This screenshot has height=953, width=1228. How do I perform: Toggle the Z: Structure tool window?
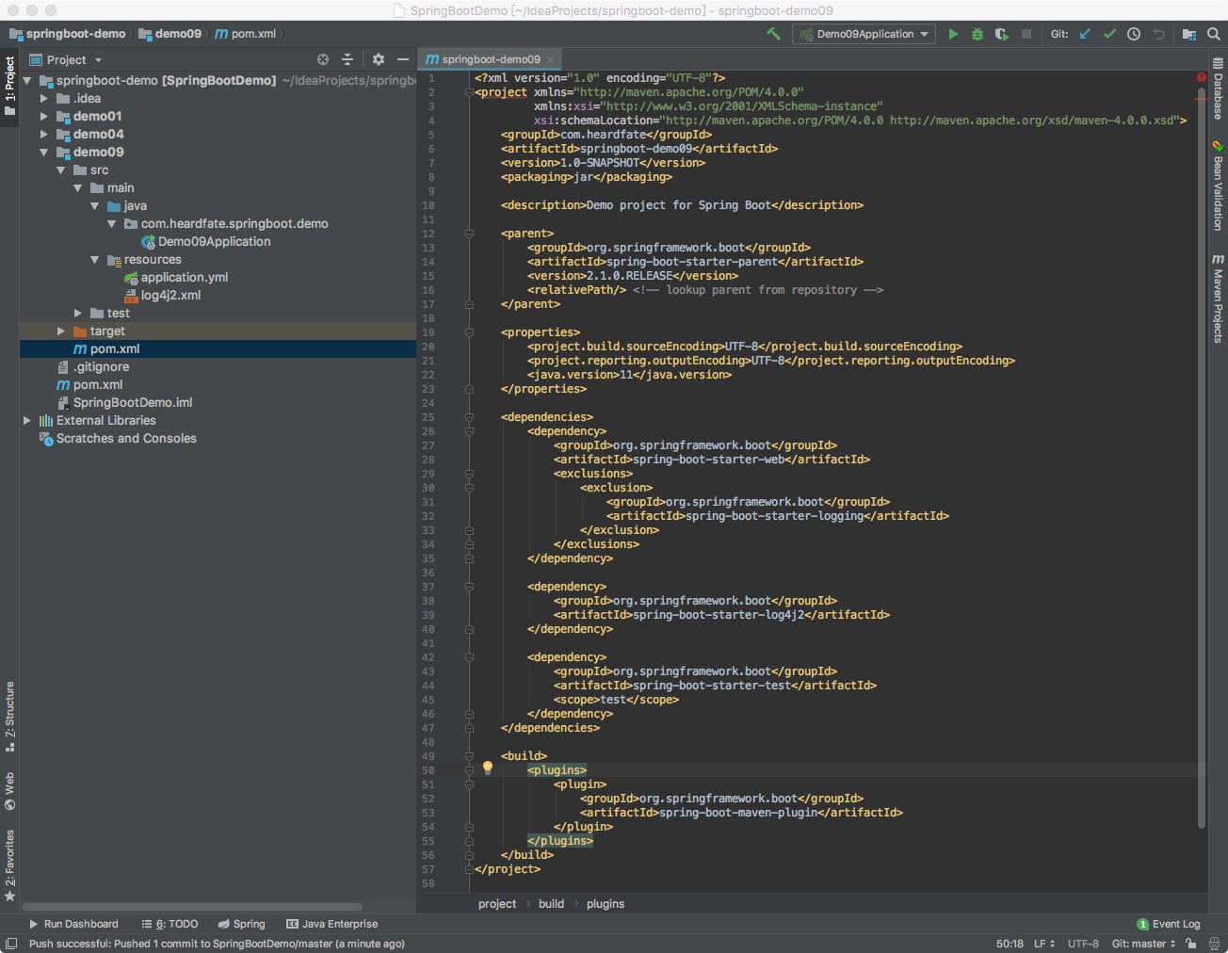pyautogui.click(x=9, y=717)
